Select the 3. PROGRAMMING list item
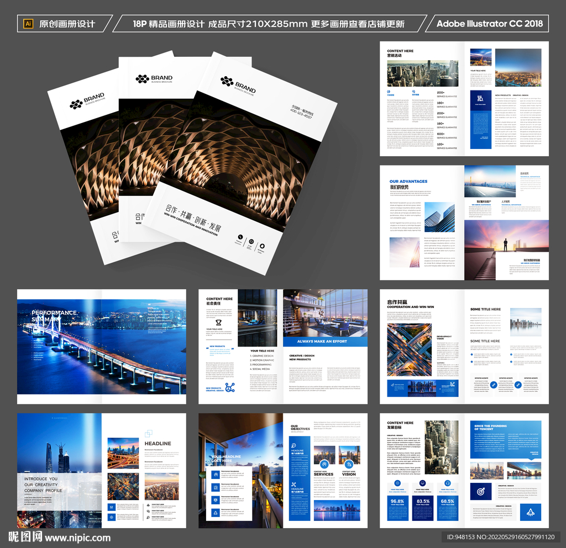 261,365
